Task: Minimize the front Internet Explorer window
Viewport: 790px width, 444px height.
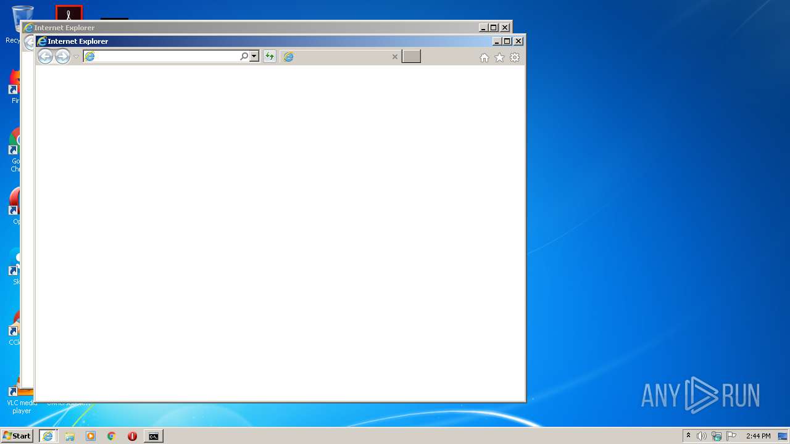Action: point(497,41)
